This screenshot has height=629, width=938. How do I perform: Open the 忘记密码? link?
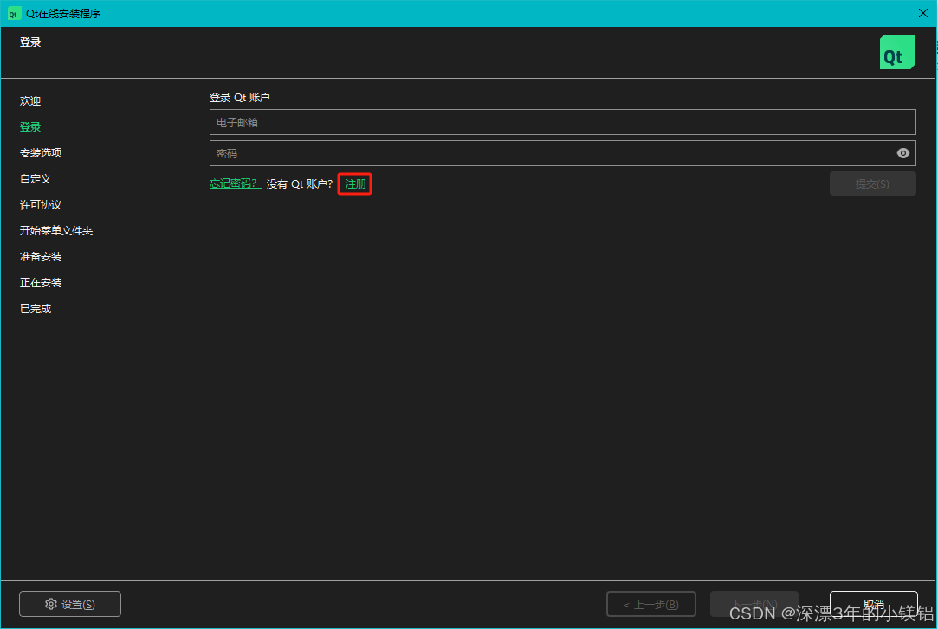click(235, 183)
